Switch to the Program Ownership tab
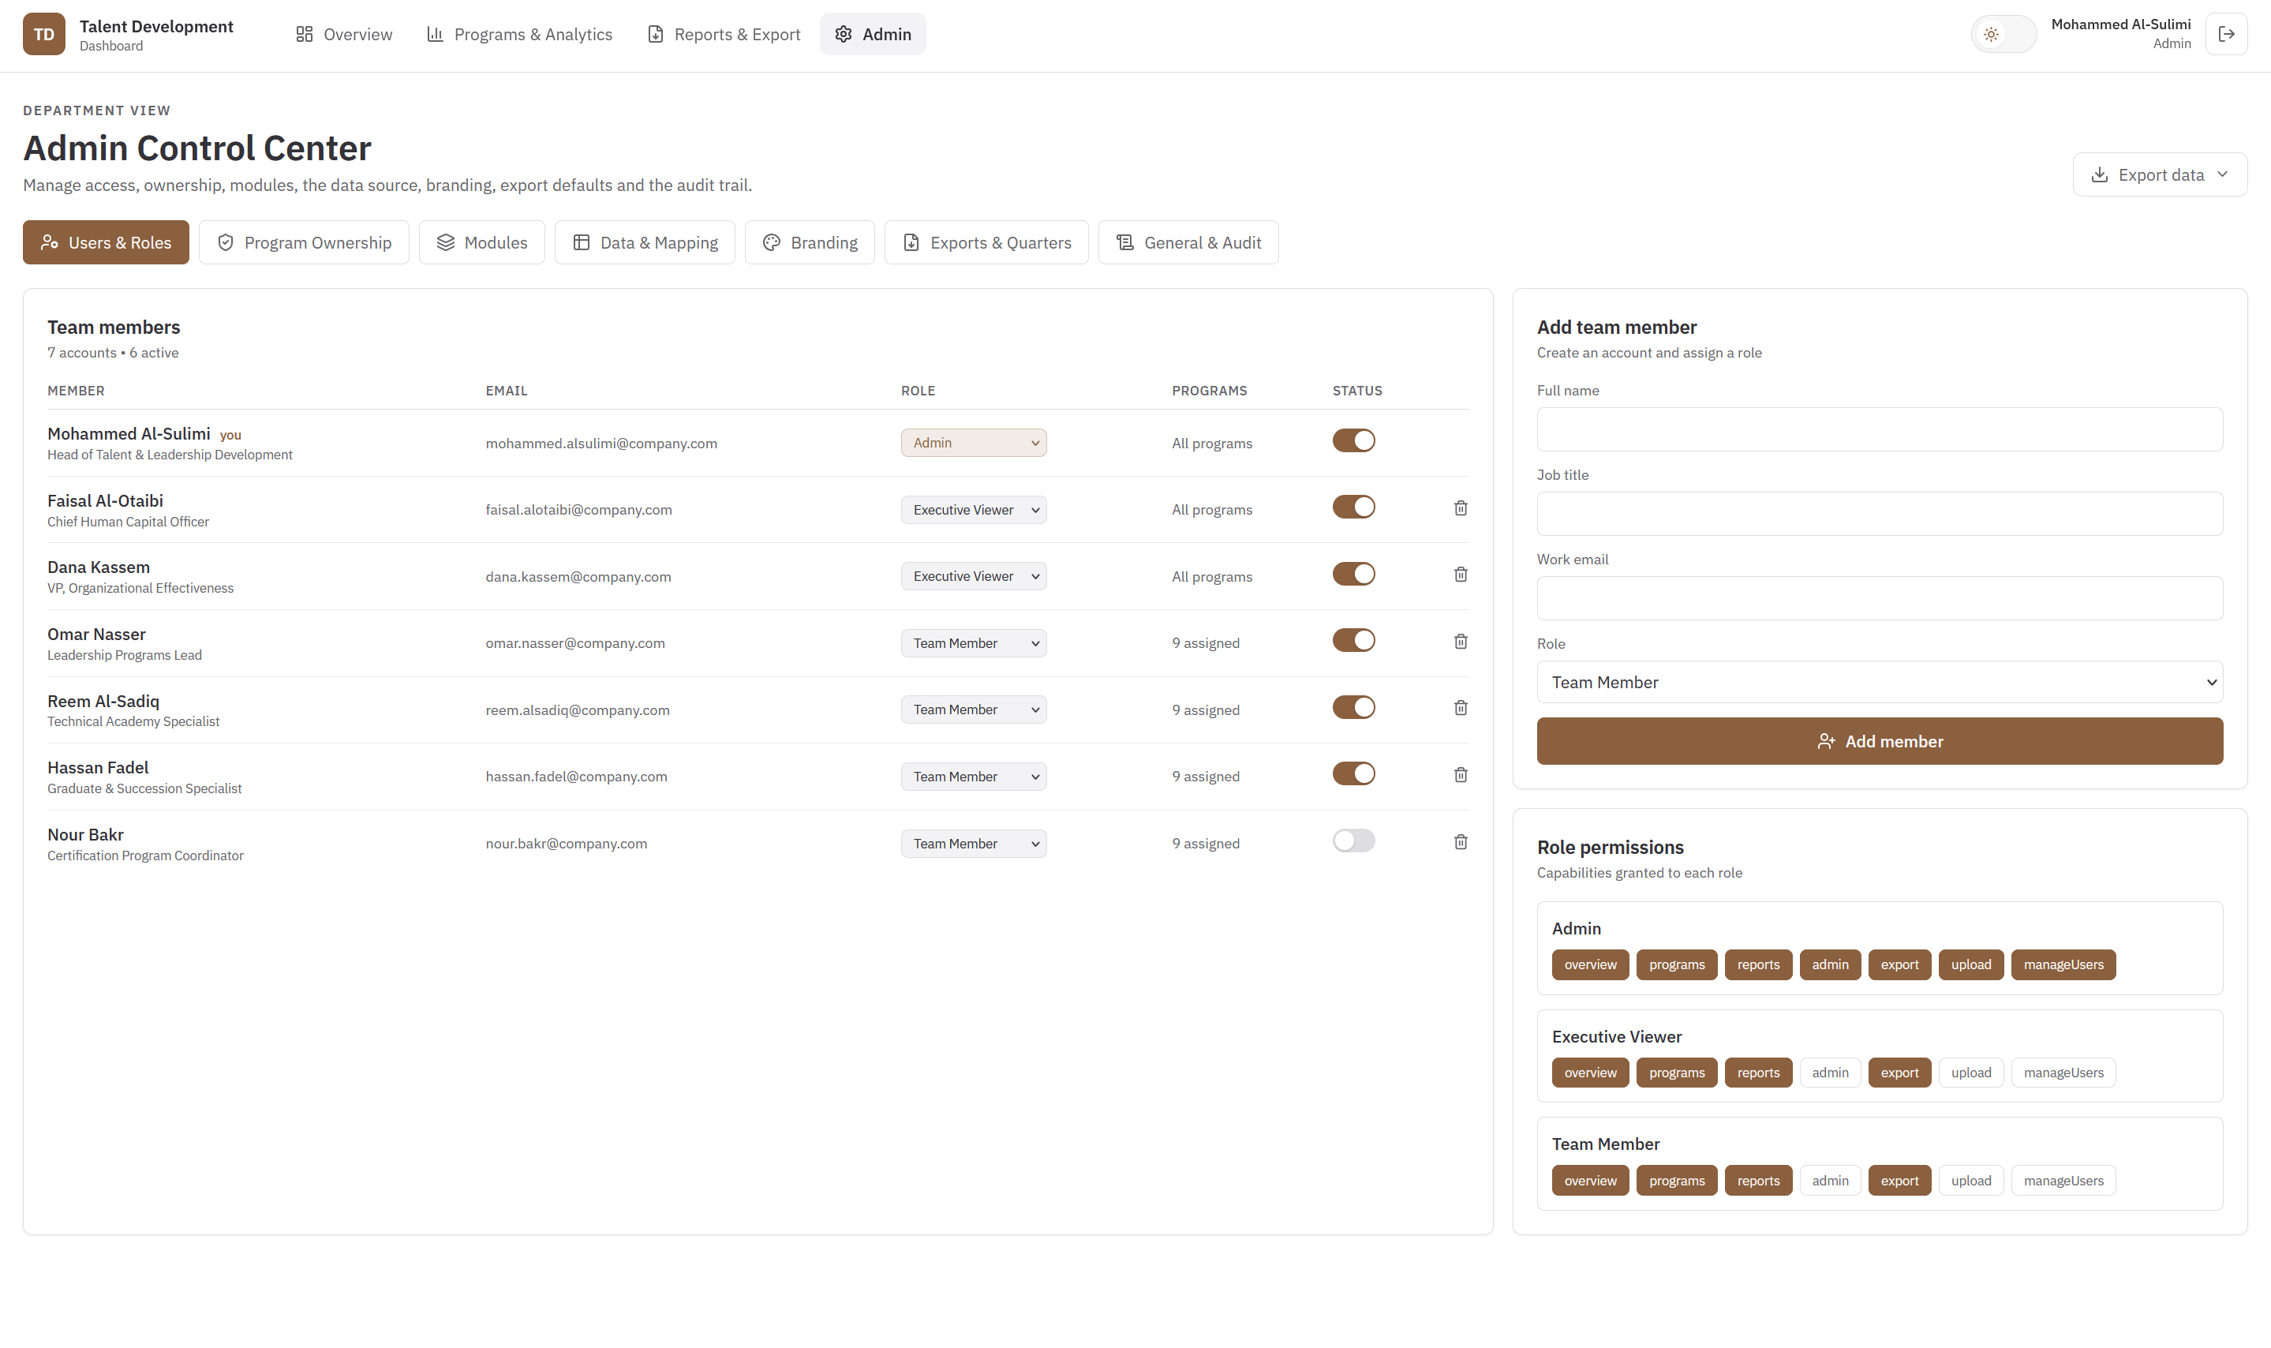This screenshot has height=1348, width=2271. (x=303, y=242)
